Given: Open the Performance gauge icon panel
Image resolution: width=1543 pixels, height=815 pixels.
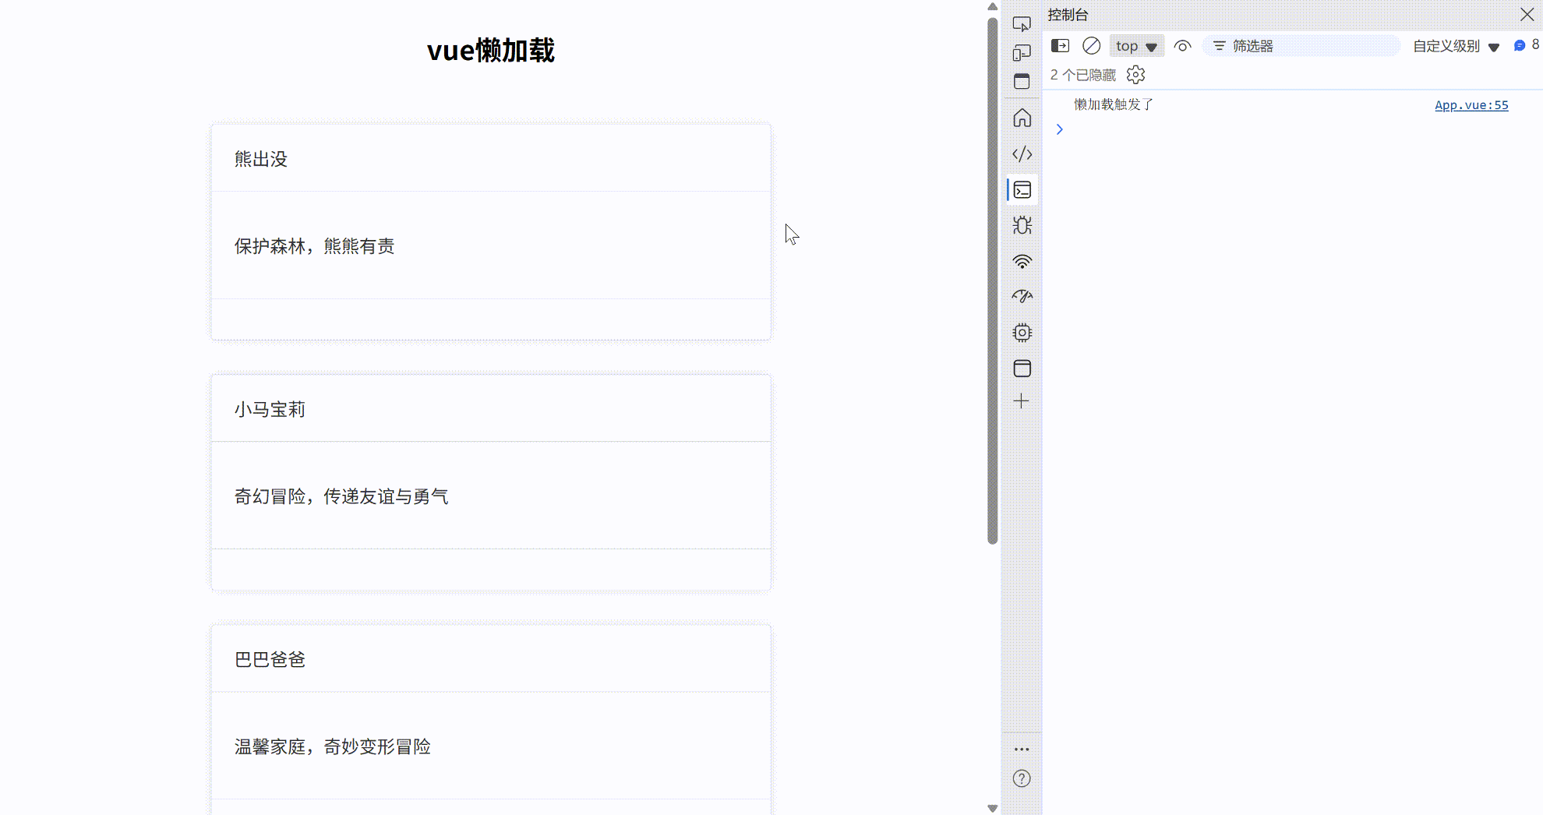Looking at the screenshot, I should [1022, 296].
